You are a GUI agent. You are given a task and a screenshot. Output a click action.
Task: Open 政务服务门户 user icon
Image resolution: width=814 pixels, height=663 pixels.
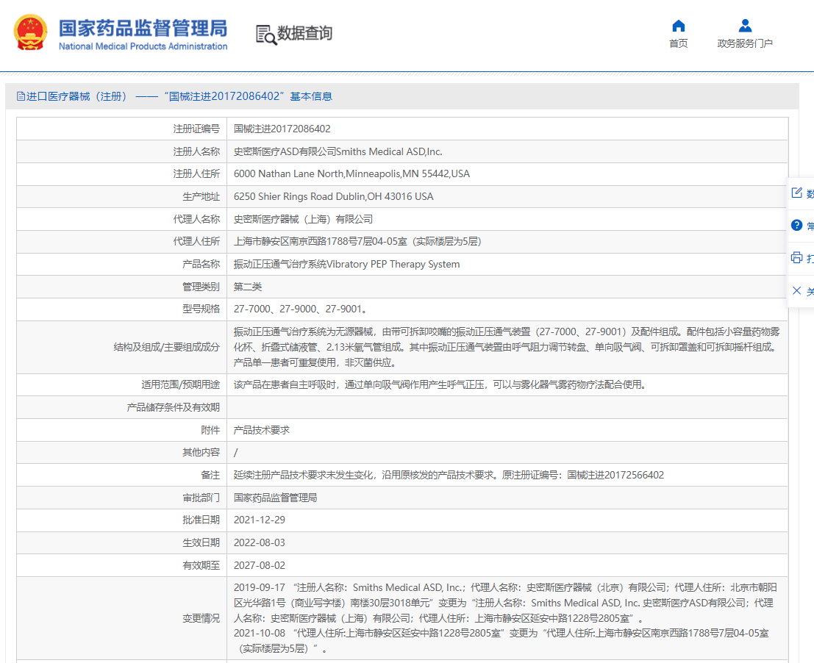pyautogui.click(x=745, y=26)
